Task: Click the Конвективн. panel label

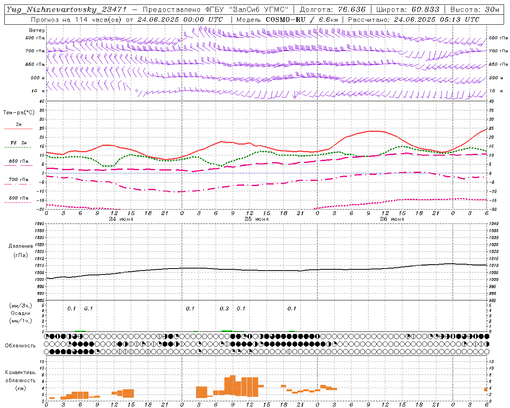Action: (20, 373)
